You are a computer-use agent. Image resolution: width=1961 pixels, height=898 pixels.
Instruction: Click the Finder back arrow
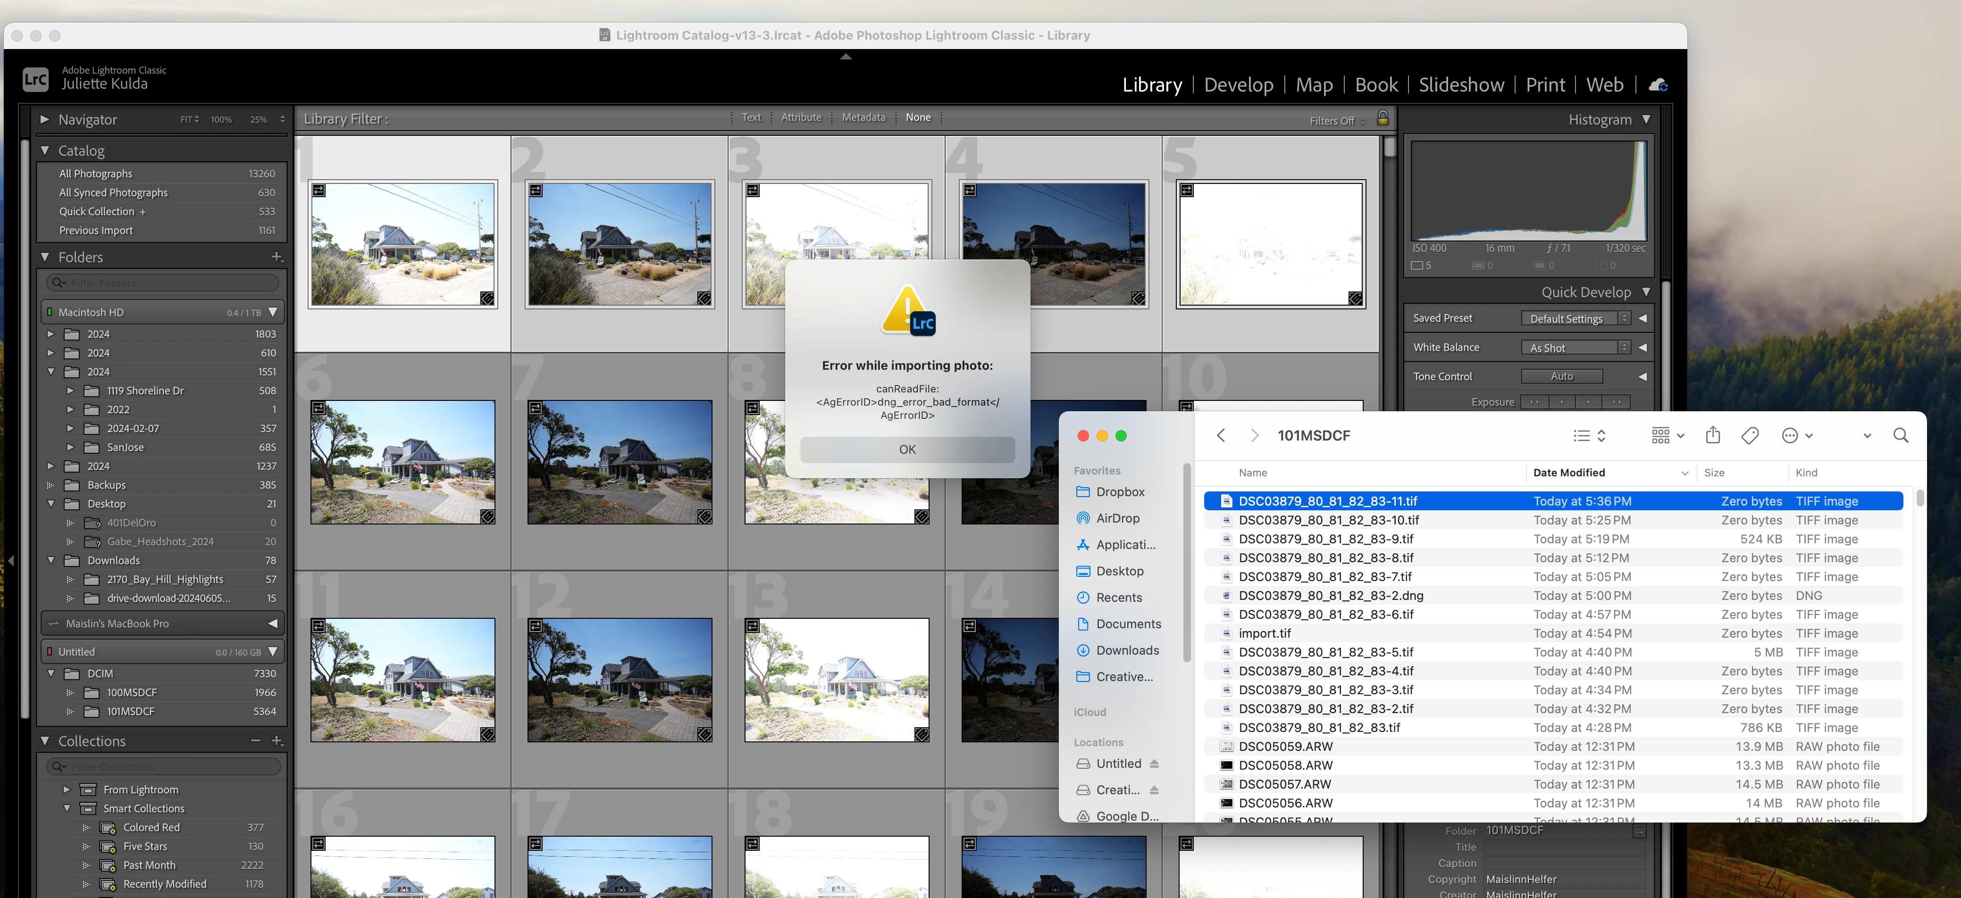[x=1221, y=435]
